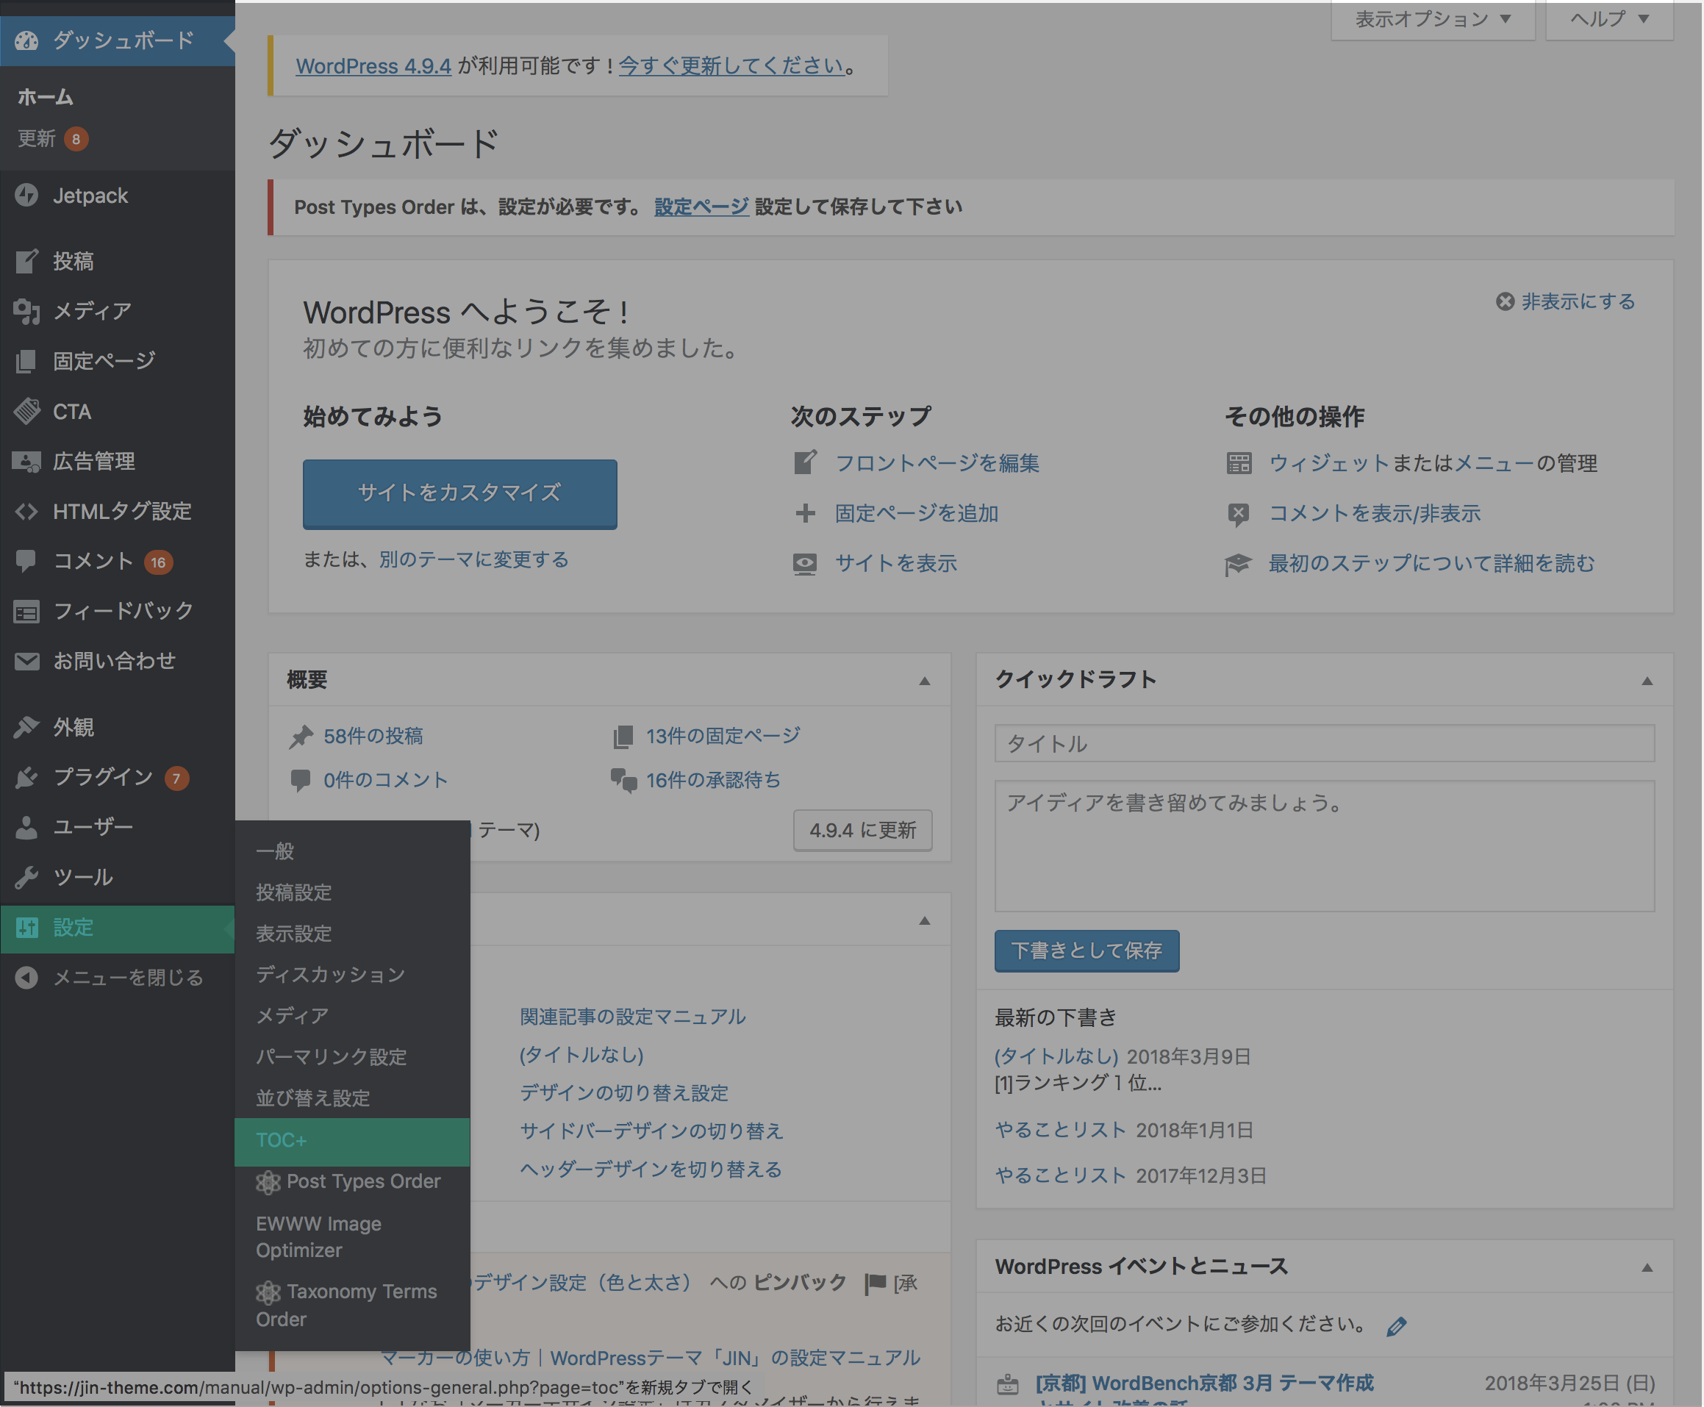Image resolution: width=1704 pixels, height=1407 pixels.
Task: Collapse the クイックドラフト panel arrow
Action: [1647, 681]
